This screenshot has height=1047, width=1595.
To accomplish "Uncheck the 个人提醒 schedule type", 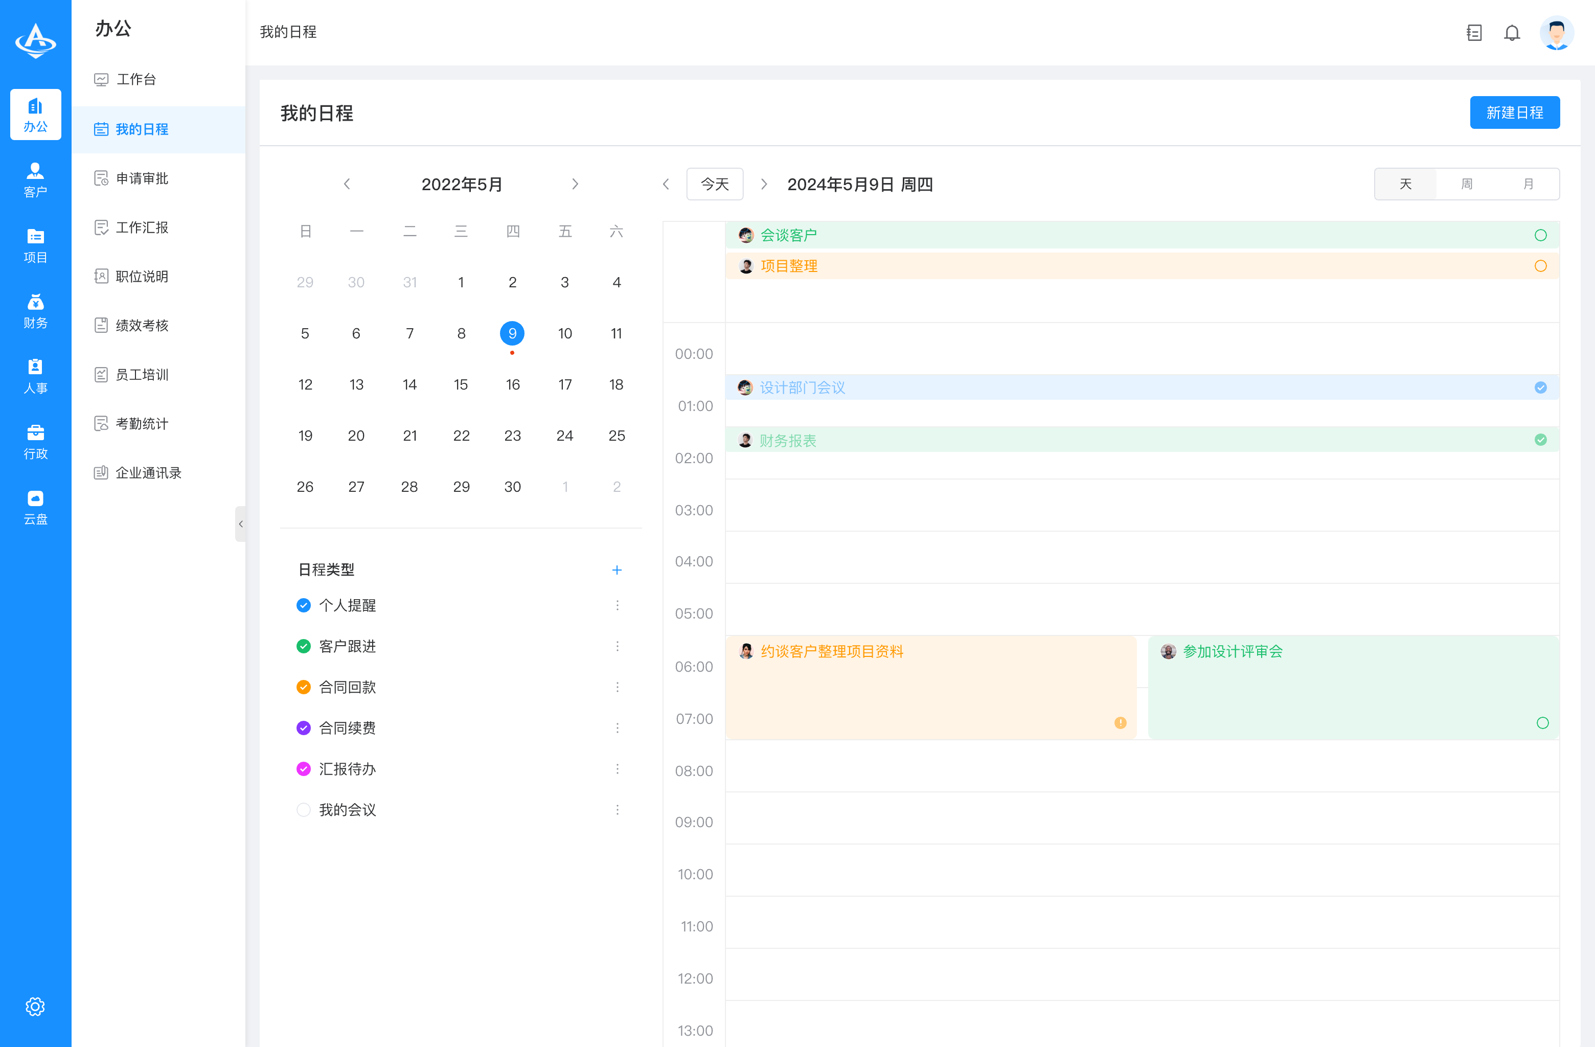I will 304,605.
